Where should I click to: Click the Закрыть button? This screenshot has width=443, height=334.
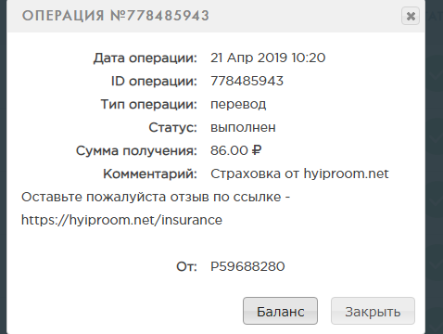pyautogui.click(x=373, y=311)
